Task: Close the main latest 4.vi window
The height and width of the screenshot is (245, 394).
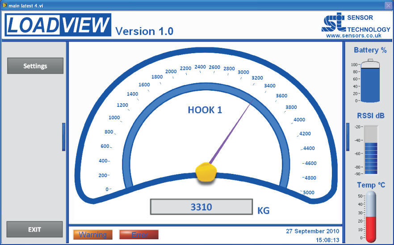Action: (388, 5)
